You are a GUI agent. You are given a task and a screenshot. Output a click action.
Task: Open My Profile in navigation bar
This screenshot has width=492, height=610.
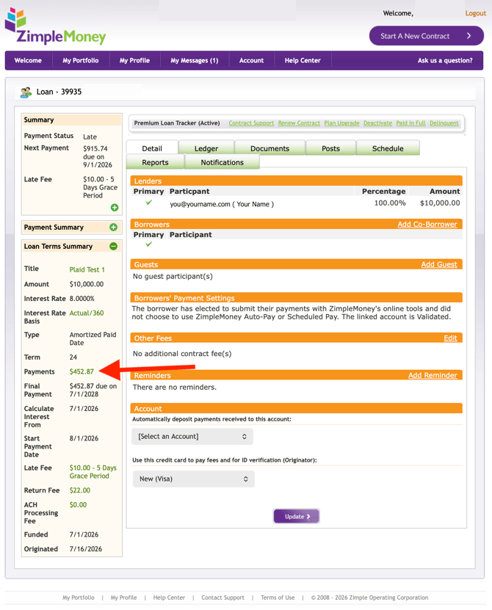134,60
